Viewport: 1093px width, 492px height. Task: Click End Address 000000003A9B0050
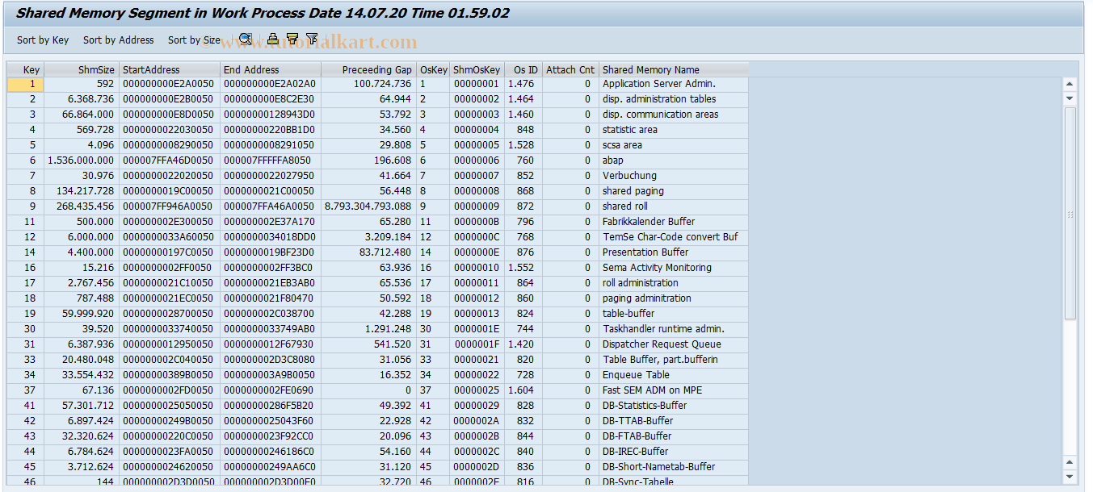point(271,375)
